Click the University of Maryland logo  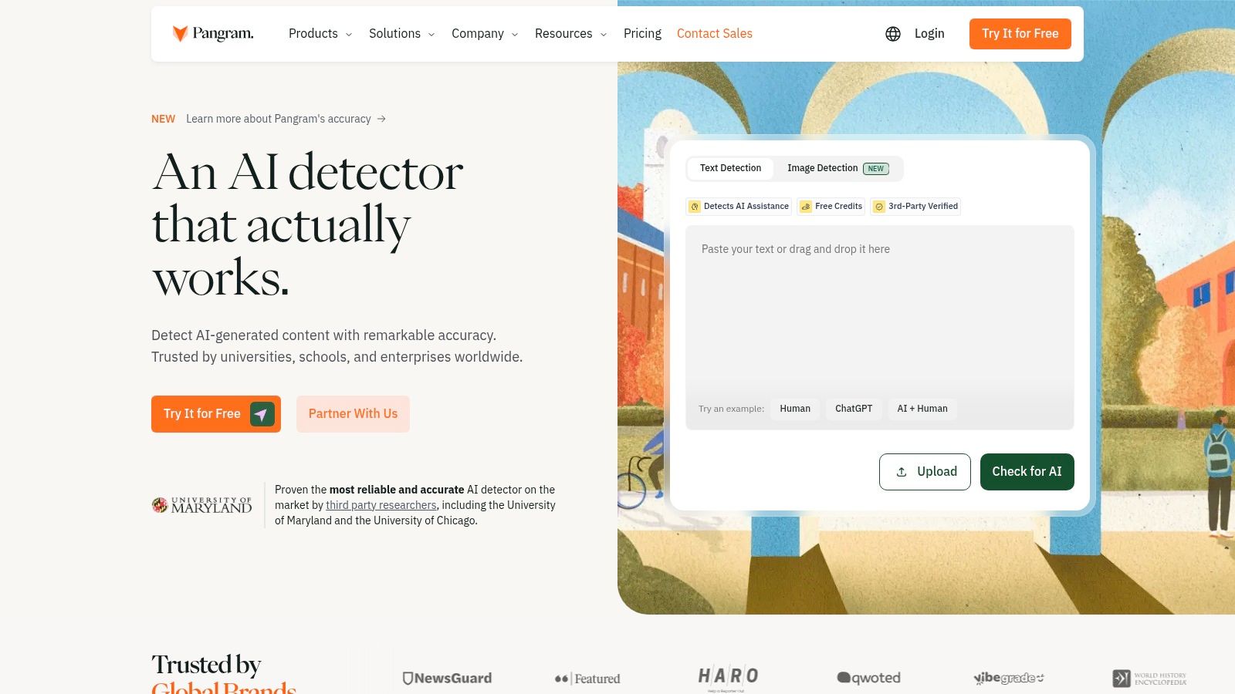coord(201,505)
